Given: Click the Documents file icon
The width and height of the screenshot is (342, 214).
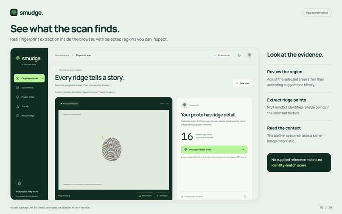Looking at the screenshot, I should pos(18,87).
